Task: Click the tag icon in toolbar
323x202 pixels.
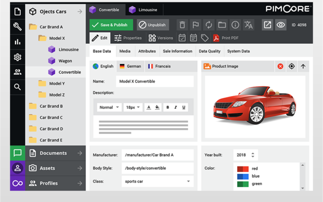Action: [204, 38]
